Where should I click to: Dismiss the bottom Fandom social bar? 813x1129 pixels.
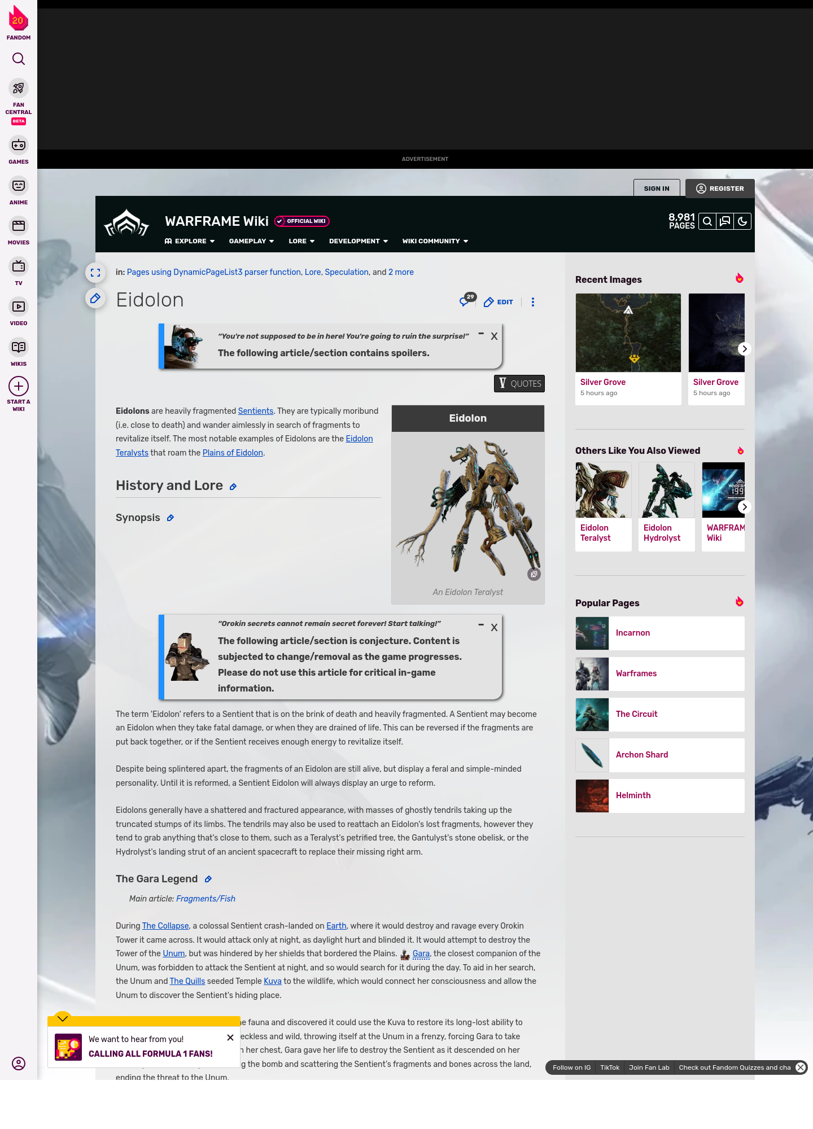coord(801,1067)
